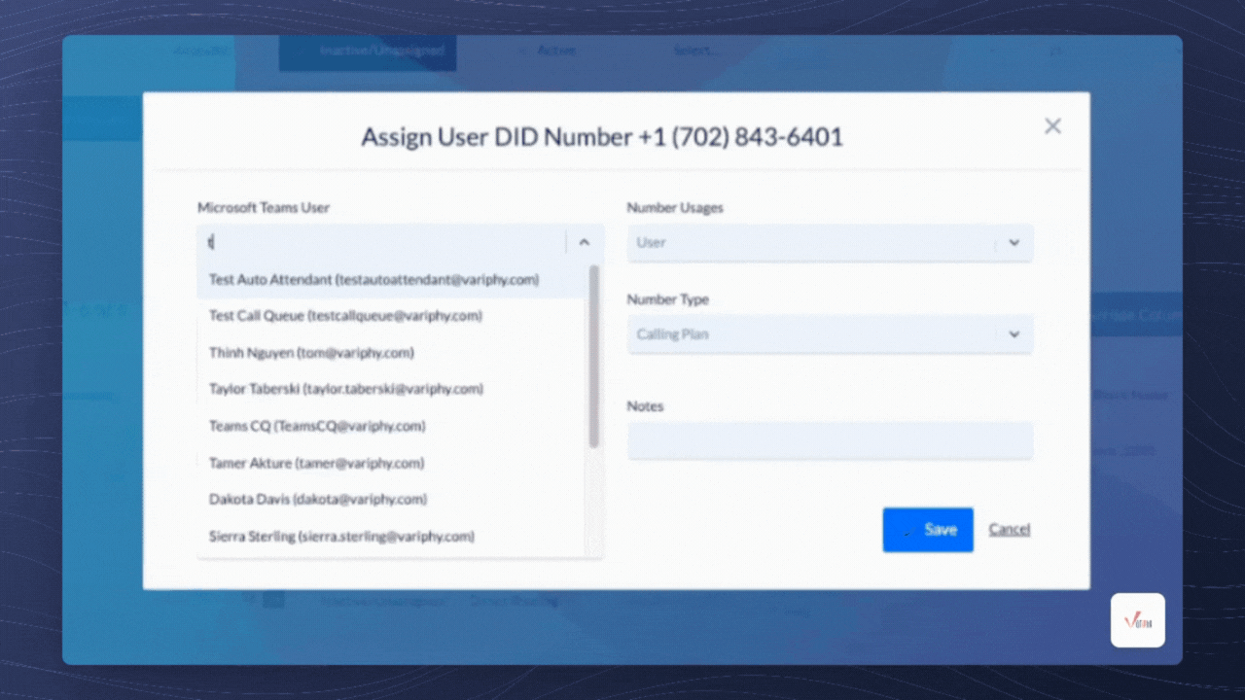
Task: Switch to the Active tab in background
Action: [556, 51]
